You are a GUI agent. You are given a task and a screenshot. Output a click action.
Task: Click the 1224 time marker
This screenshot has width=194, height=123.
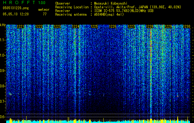pos(76,26)
